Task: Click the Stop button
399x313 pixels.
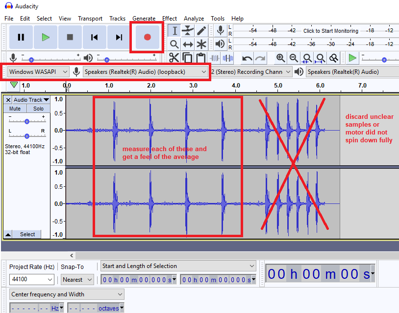Action: click(70, 37)
